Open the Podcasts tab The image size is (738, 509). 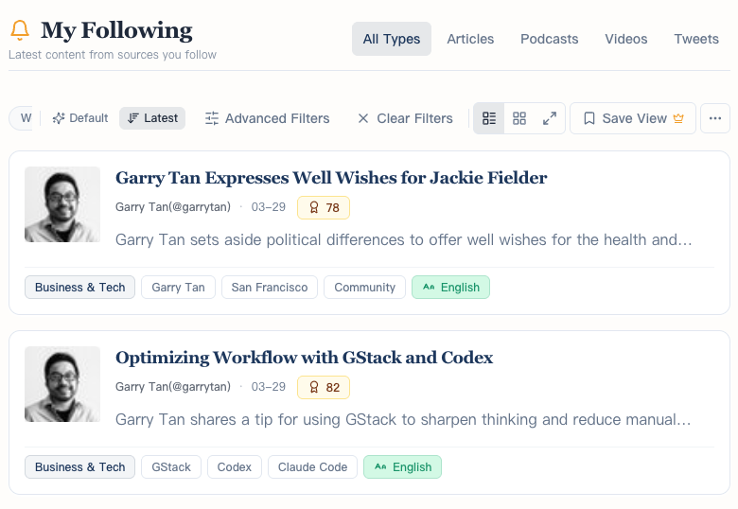[550, 39]
